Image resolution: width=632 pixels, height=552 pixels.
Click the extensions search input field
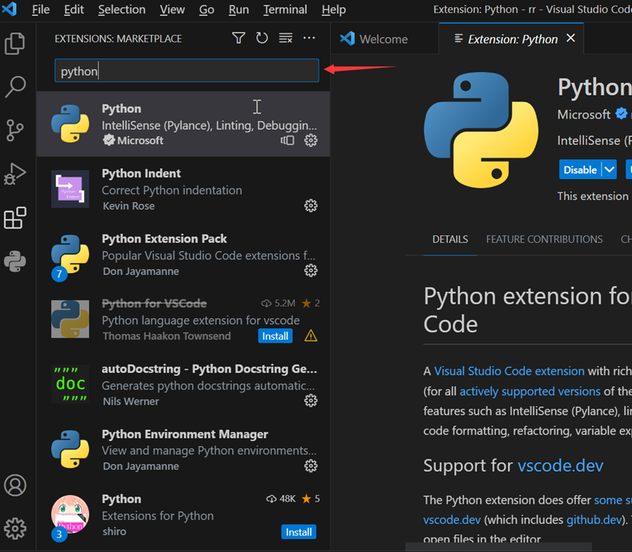tap(186, 71)
